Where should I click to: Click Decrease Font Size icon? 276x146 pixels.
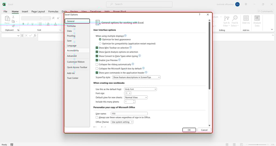(58, 18)
